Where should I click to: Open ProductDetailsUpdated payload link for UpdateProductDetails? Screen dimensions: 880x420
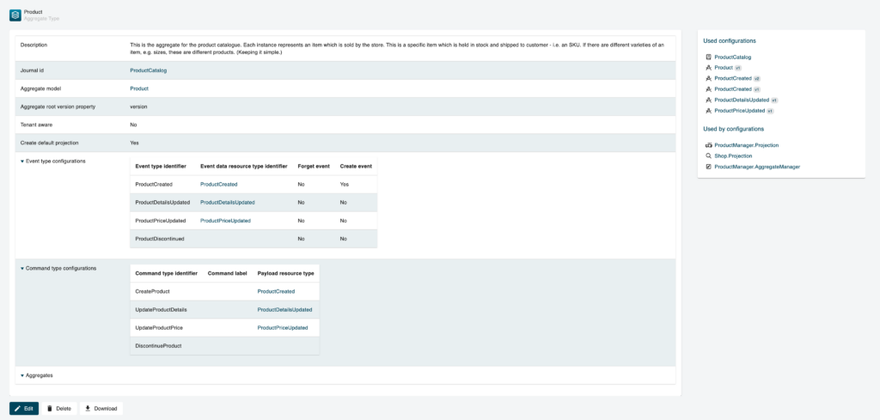point(284,309)
